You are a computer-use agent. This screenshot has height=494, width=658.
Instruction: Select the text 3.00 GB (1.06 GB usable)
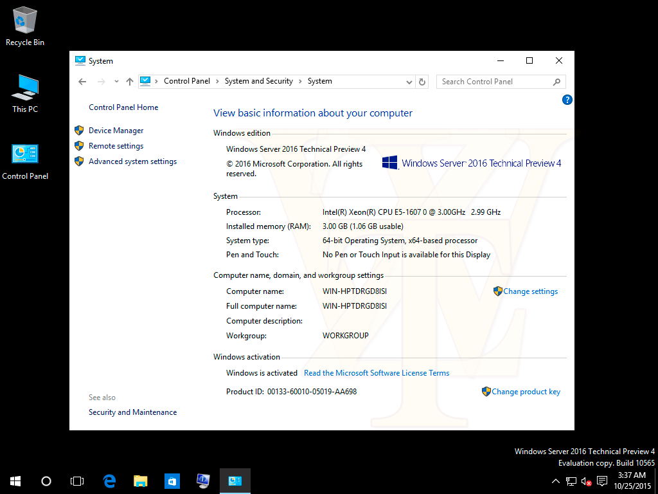(x=362, y=226)
